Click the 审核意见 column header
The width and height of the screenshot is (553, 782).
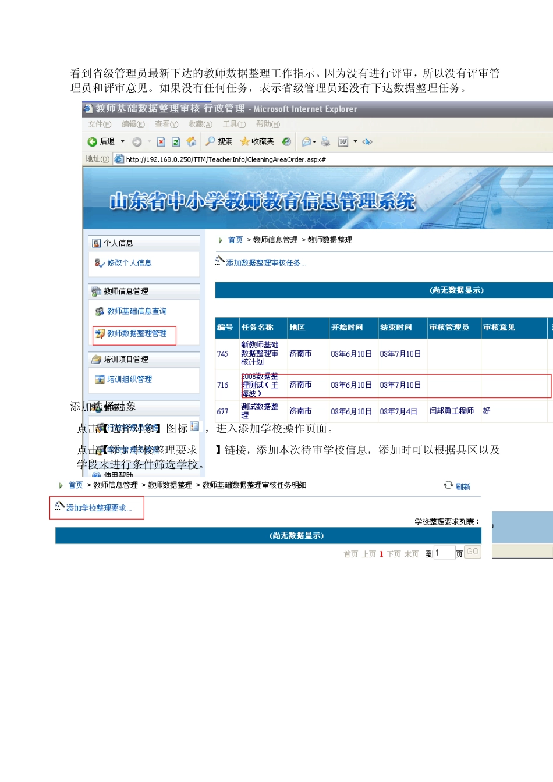point(515,328)
